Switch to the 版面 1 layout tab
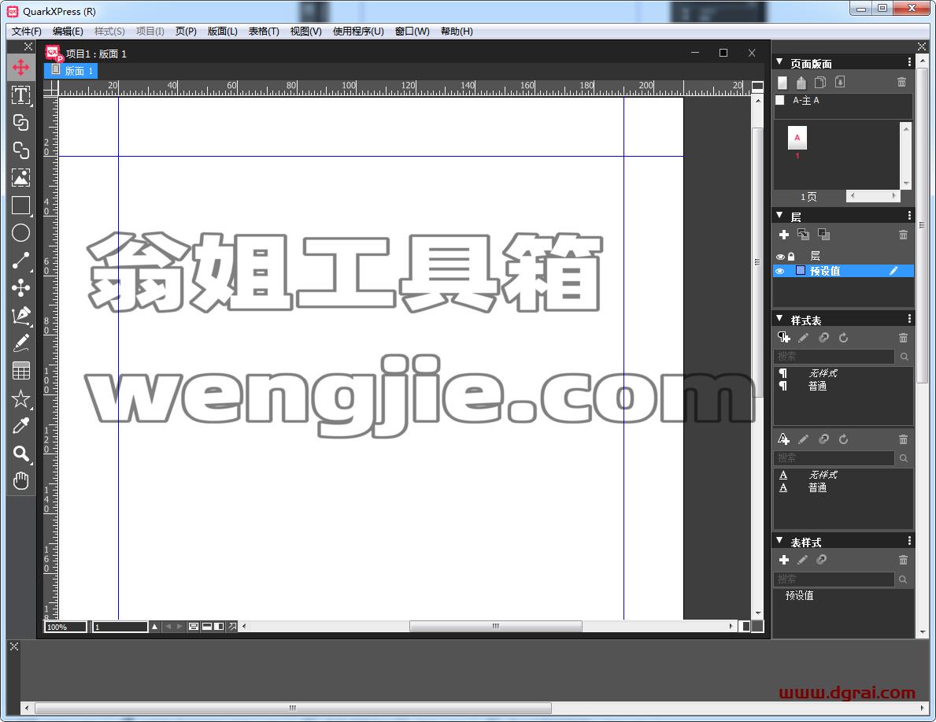The height and width of the screenshot is (722, 936). [x=71, y=71]
